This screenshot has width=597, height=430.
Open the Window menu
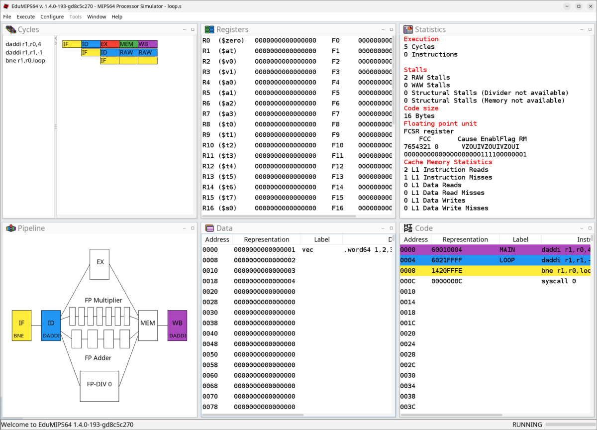click(x=97, y=16)
